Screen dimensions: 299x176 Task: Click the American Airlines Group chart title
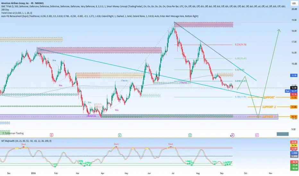[x=22, y=3]
